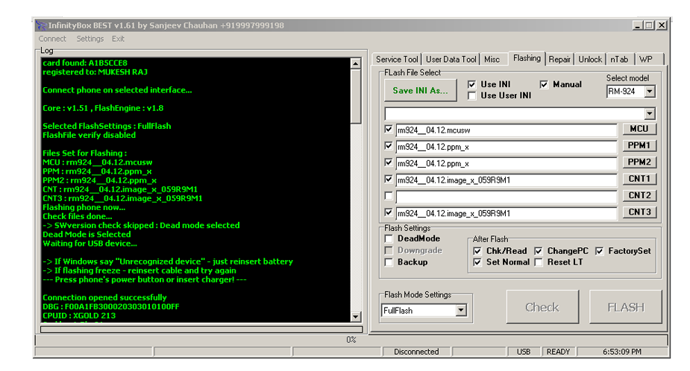
Task: Click the InfinityBox title bar app icon
Action: coord(41,25)
